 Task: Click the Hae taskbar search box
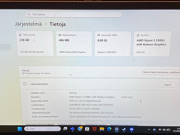coord(43,129)
